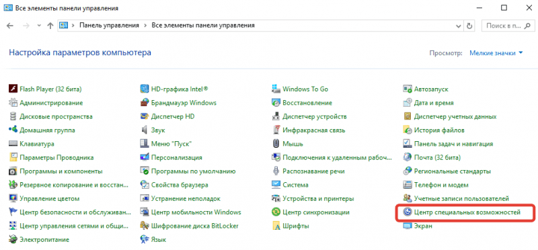
Task: Open the Центр управления сетями link
Action: [x=74, y=226]
